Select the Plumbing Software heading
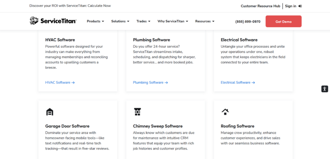 [x=151, y=40]
